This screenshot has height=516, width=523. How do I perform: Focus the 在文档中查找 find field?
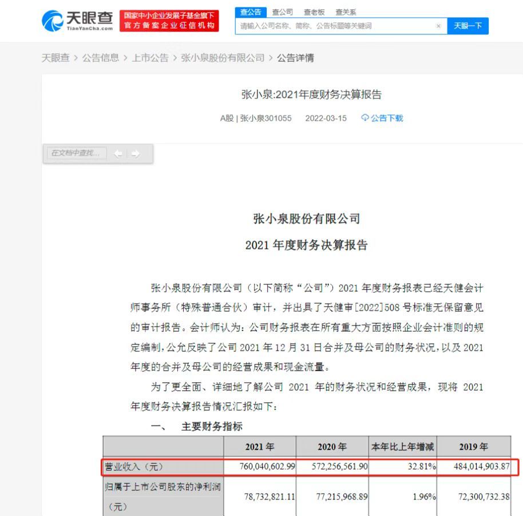pyautogui.click(x=77, y=153)
